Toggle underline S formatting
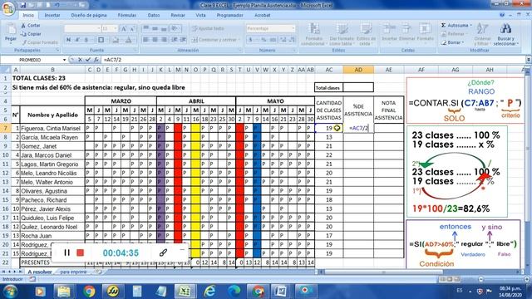This screenshot has height=299, width=532. pyautogui.click(x=86, y=40)
